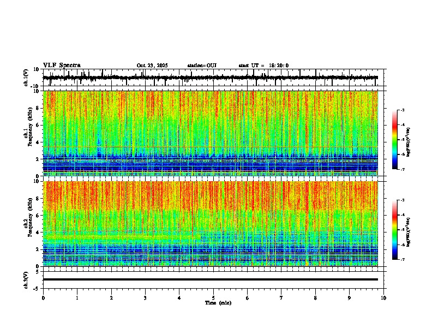Click time axis tick label "4"
The height and width of the screenshot is (334, 432).
pyautogui.click(x=179, y=298)
